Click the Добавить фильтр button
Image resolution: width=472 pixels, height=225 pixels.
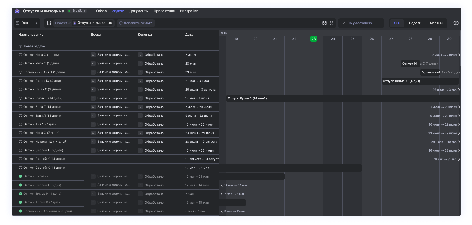(136, 23)
